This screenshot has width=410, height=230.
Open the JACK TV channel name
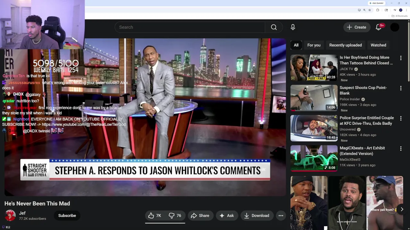pos(346,69)
